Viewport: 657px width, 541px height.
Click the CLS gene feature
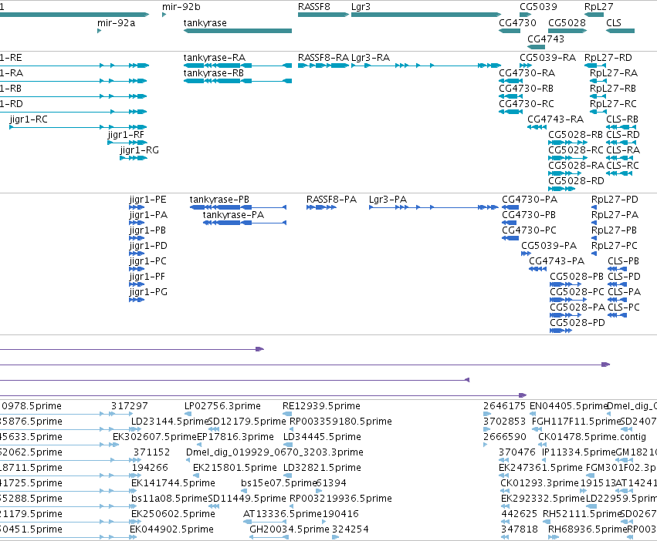(x=621, y=31)
